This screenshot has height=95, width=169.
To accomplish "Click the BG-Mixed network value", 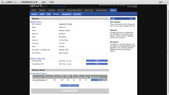I will [62, 34].
